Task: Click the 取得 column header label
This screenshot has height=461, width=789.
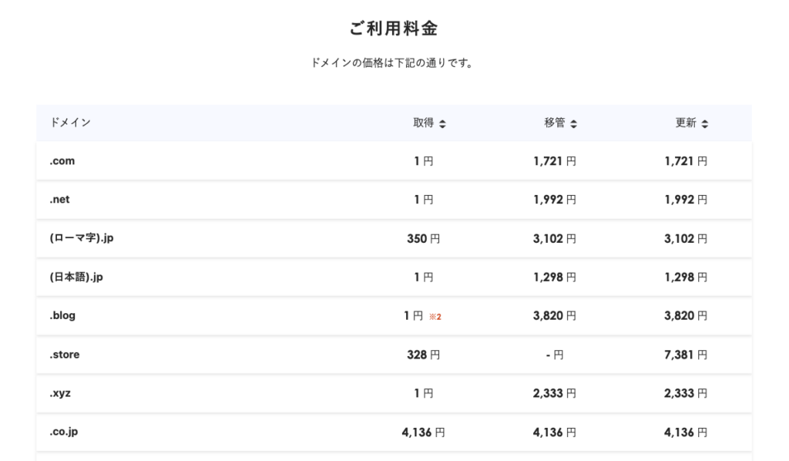Action: click(423, 123)
